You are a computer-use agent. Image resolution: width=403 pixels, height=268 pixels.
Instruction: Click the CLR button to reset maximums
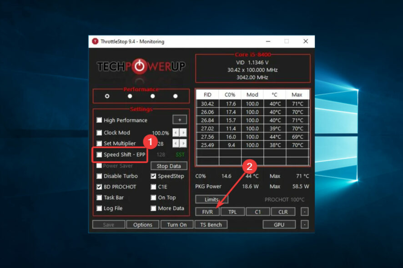(x=283, y=212)
